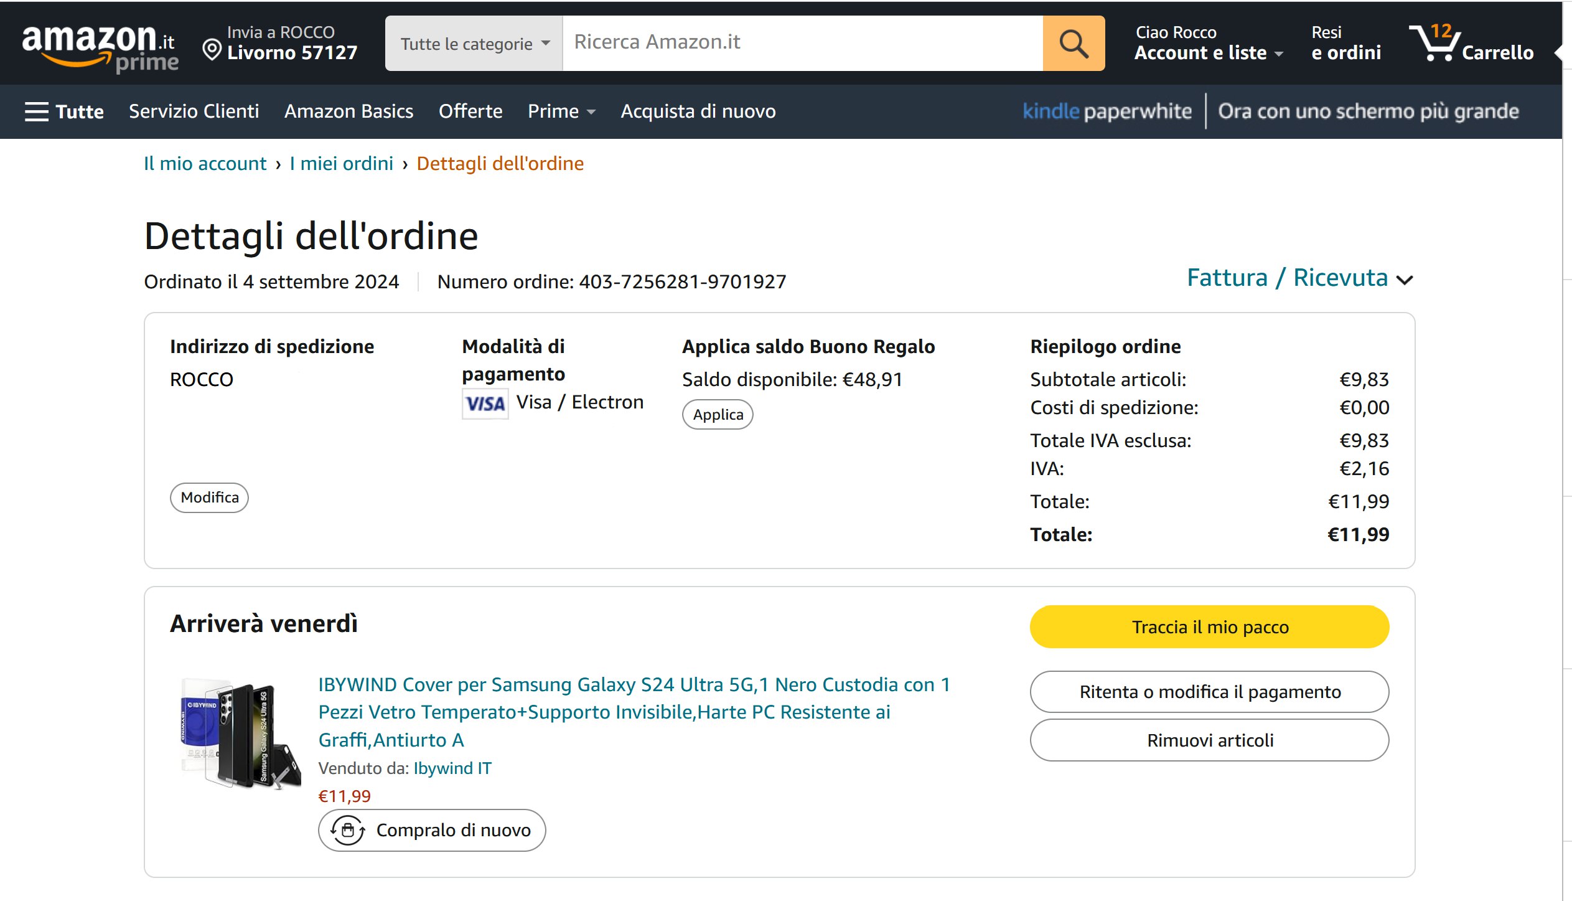Open the Tutte le categorie dropdown

point(474,44)
